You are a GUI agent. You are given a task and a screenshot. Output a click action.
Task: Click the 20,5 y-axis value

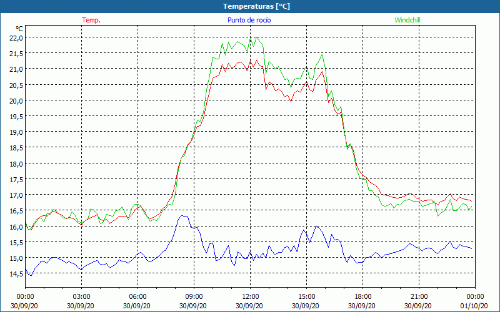[17, 85]
